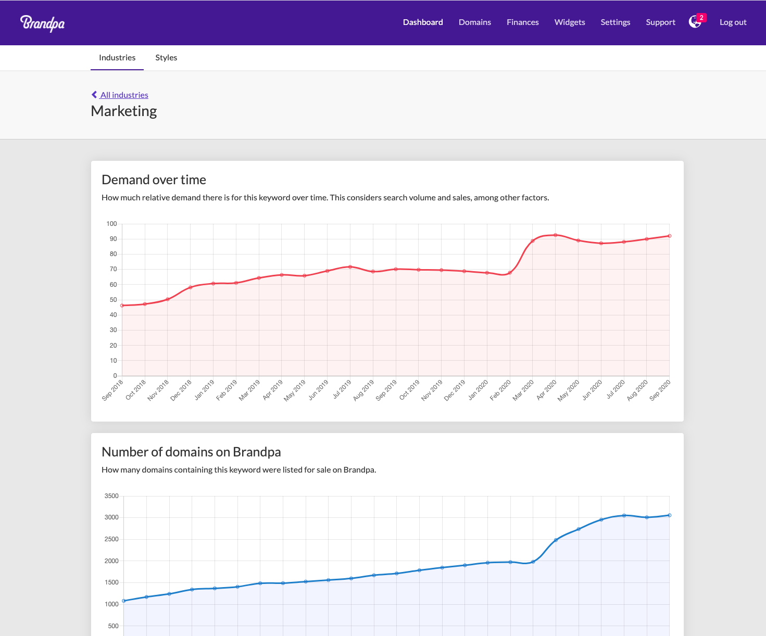
Task: Select the Sep 2020 demand data point
Action: point(670,236)
